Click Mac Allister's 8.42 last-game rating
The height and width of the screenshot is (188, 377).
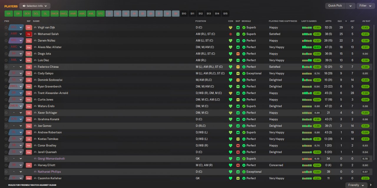coord(317,47)
